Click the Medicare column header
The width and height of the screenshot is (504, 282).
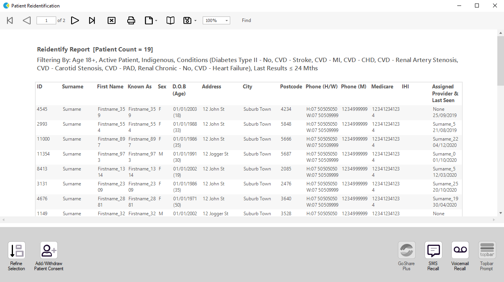click(382, 87)
